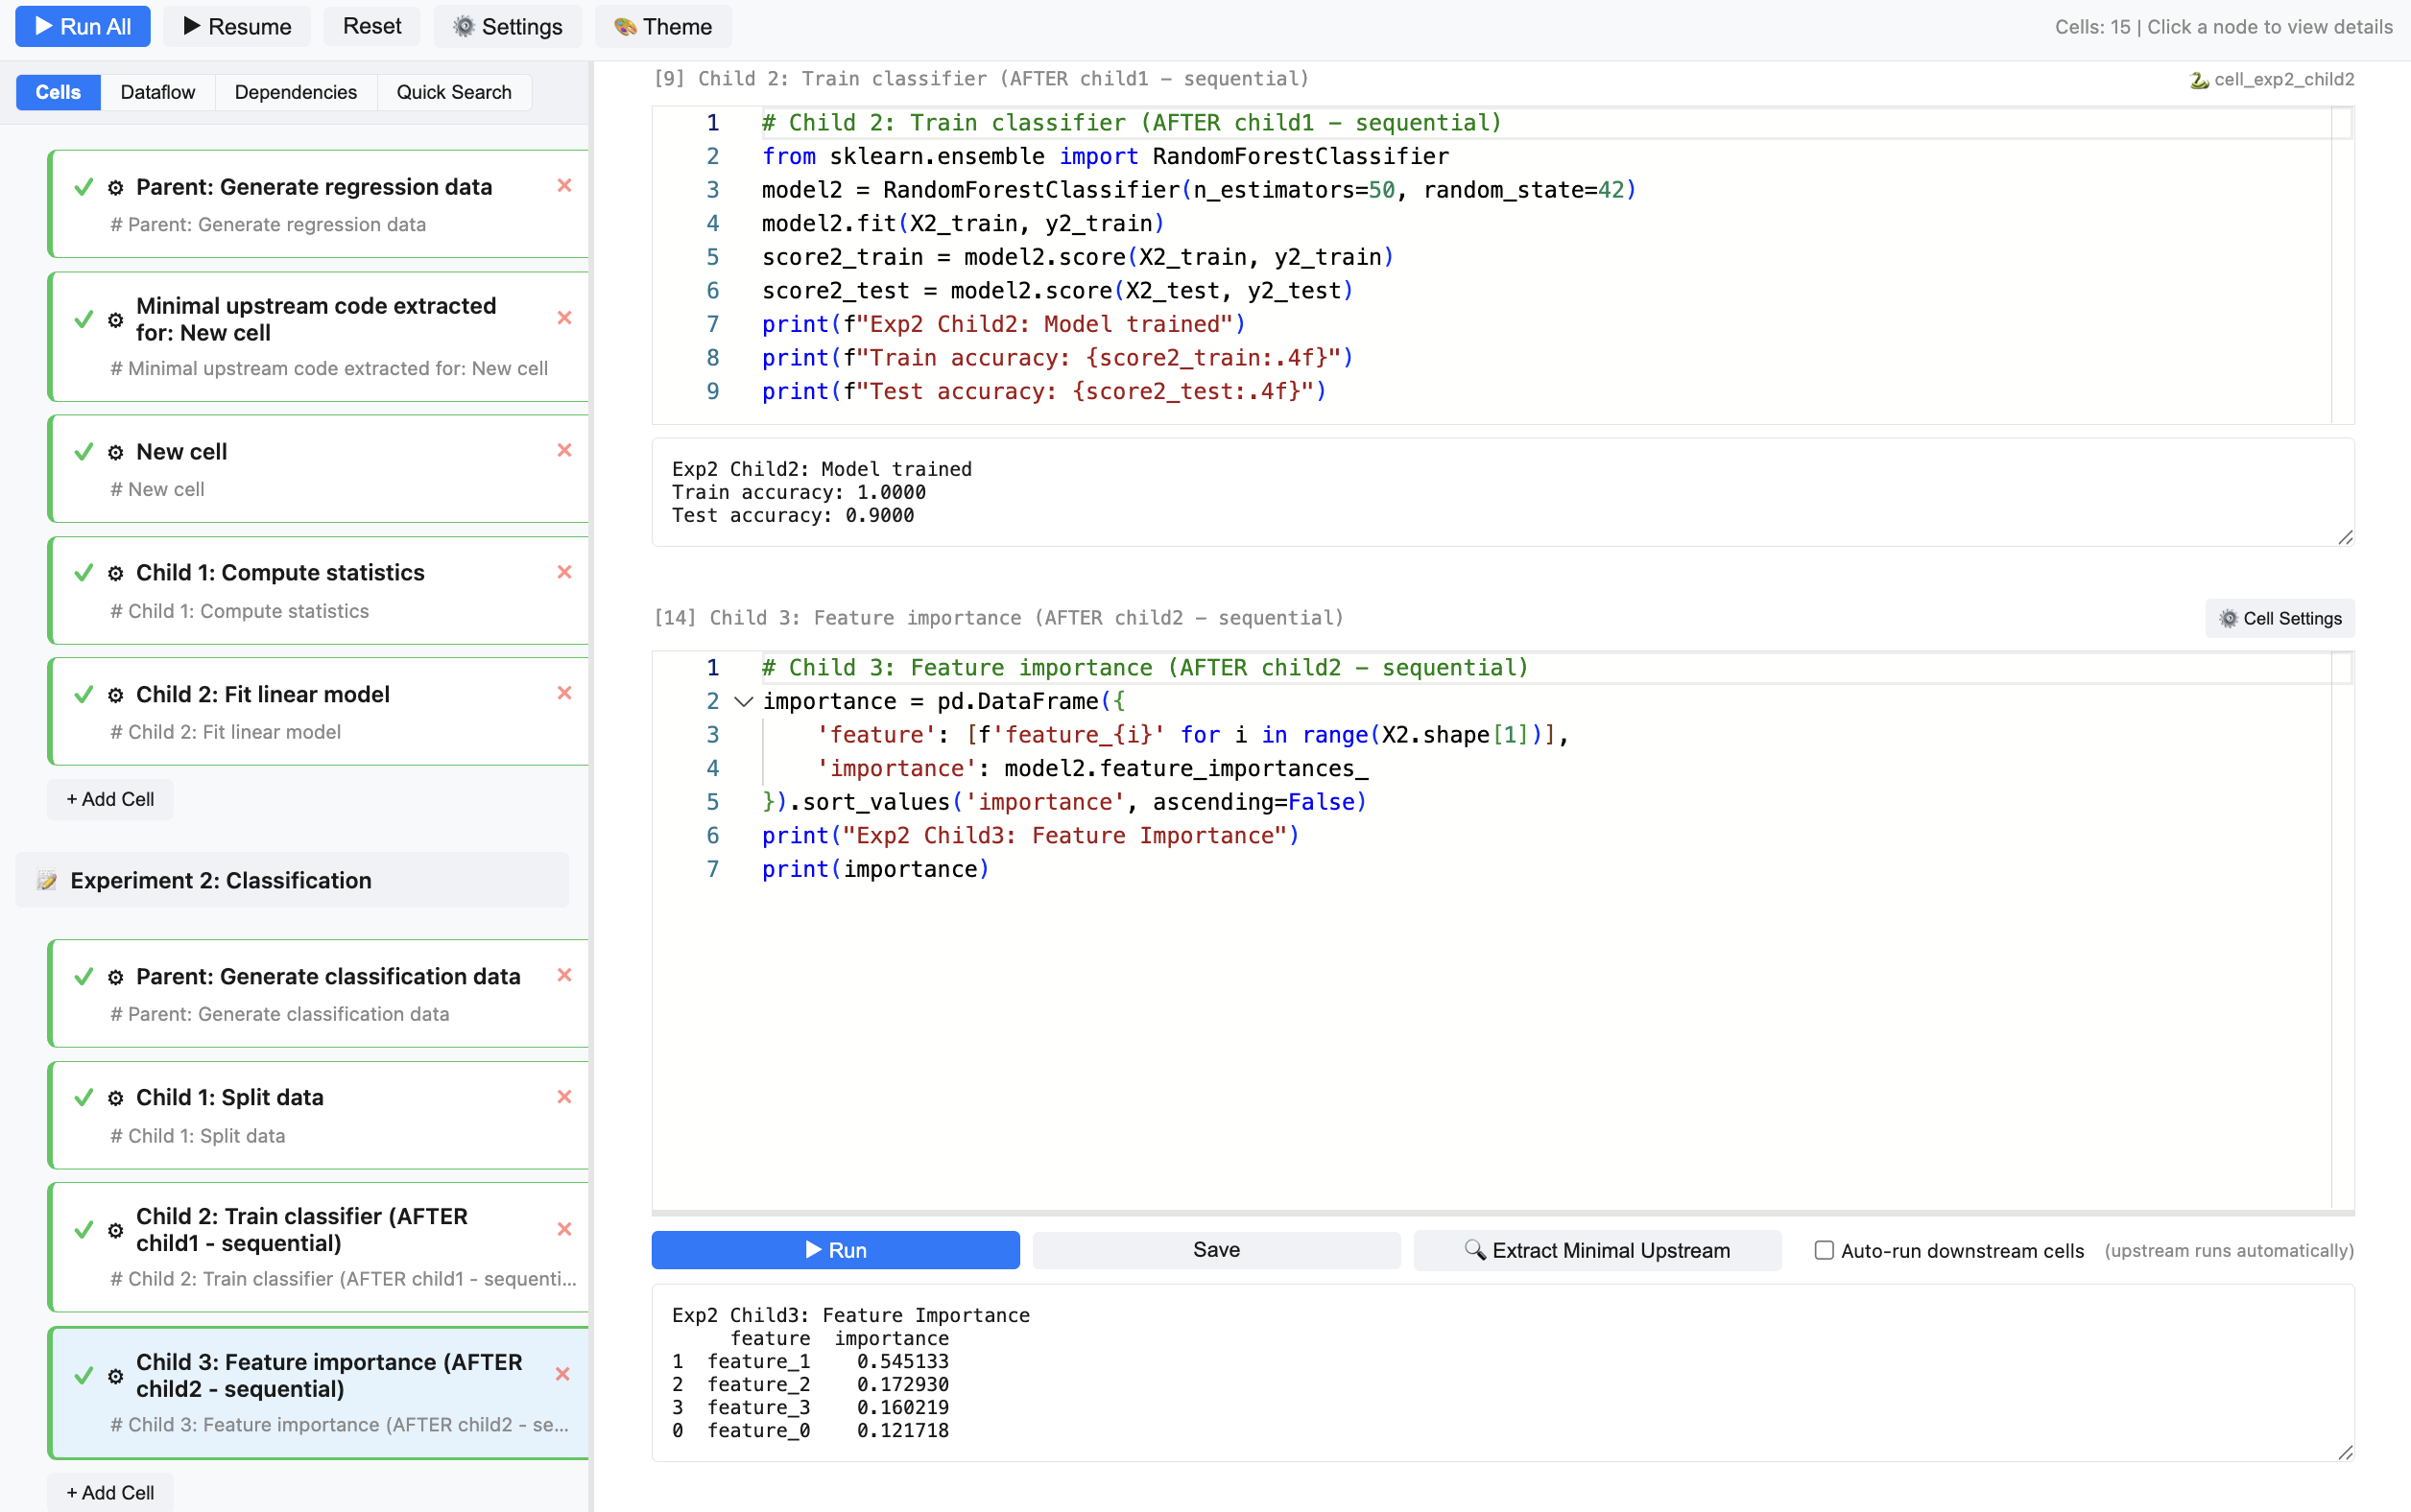Click Extract Minimal Upstream button
Screen dimensions: 2411x1512
point(1597,1250)
